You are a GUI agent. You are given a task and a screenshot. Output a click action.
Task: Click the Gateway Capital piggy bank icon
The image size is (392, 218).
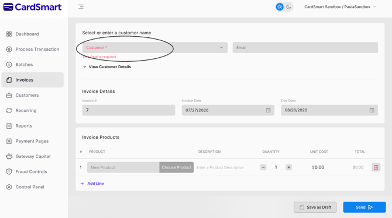pyautogui.click(x=9, y=156)
